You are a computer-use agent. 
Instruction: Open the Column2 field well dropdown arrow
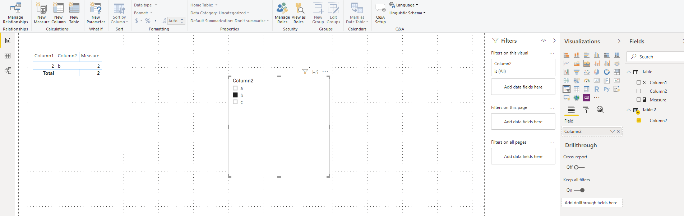[x=613, y=131]
